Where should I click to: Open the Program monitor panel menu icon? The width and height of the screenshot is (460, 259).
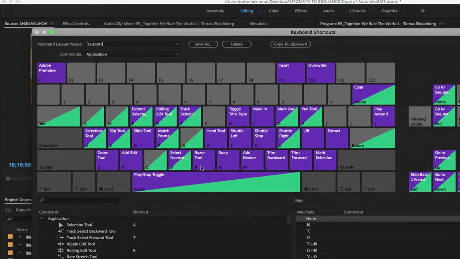pyautogui.click(x=441, y=24)
